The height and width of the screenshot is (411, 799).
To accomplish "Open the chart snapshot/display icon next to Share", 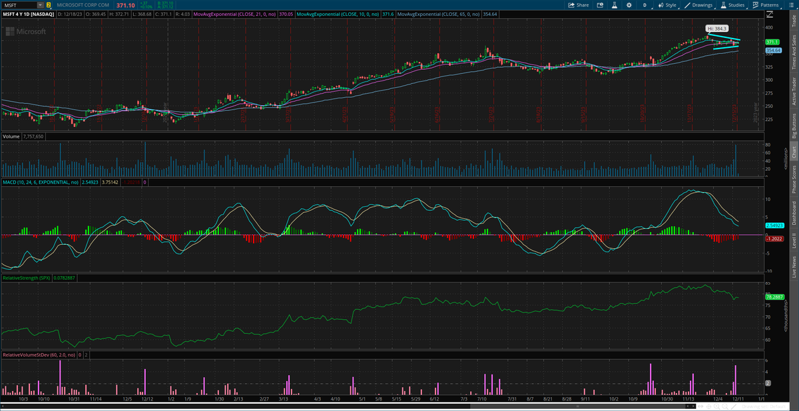I will 600,5.
